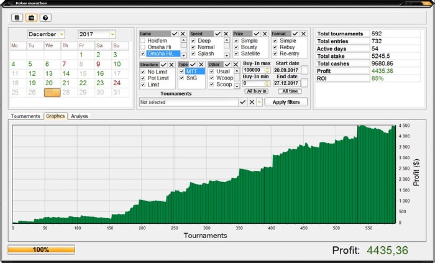Check all in Game filter header
The image size is (435, 263).
pos(175,34)
